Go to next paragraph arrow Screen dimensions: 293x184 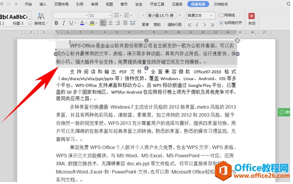click(x=205, y=25)
